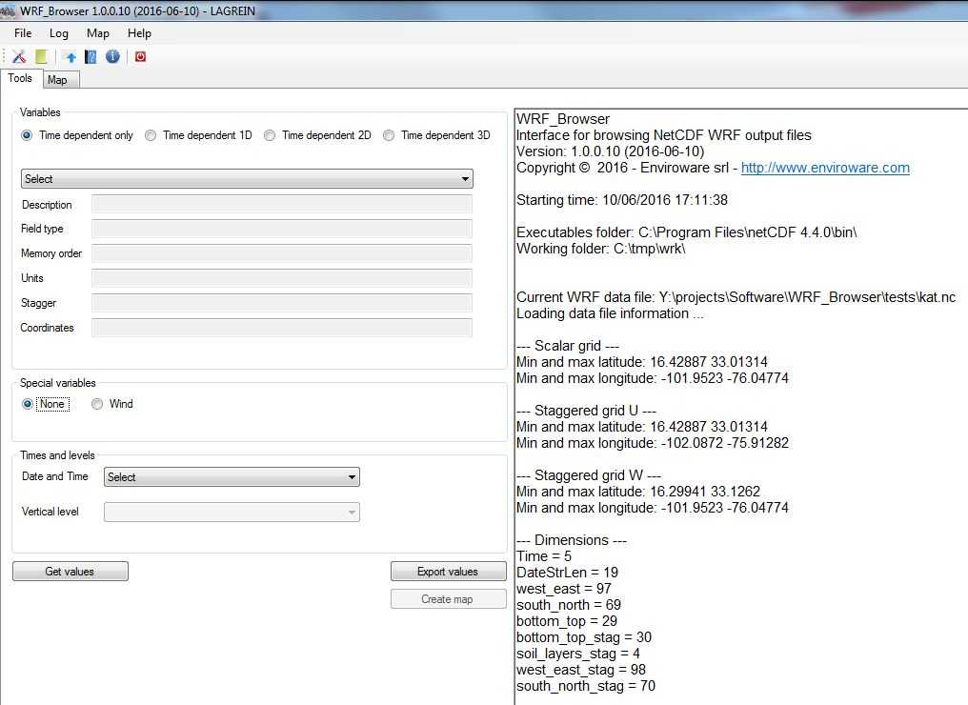
Task: Select None under Special variables
Action: click(28, 404)
